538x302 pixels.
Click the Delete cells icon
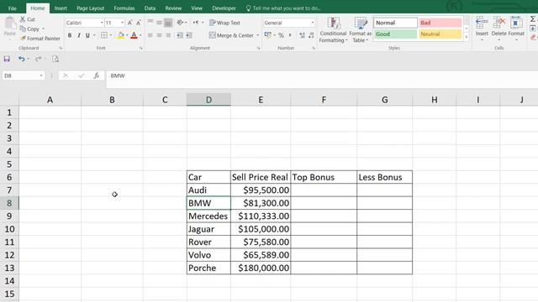click(x=498, y=23)
